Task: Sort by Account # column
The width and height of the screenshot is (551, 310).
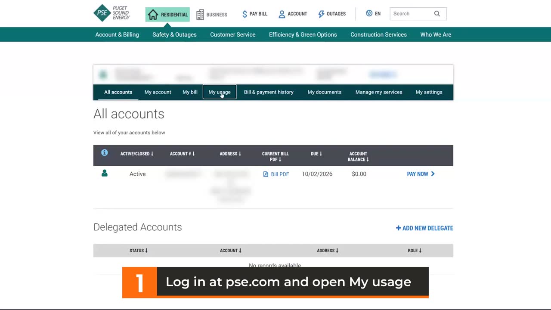Action: click(183, 154)
